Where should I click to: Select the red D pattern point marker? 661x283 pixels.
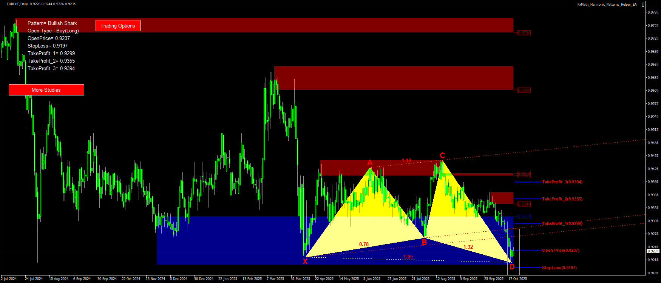[x=512, y=267]
